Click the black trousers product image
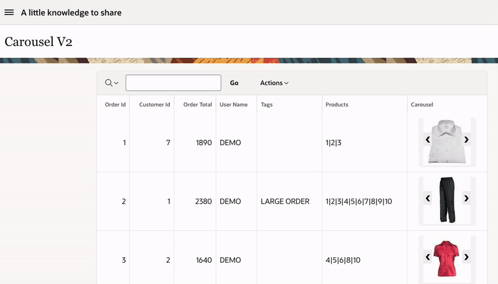The height and width of the screenshot is (284, 498). click(x=447, y=199)
